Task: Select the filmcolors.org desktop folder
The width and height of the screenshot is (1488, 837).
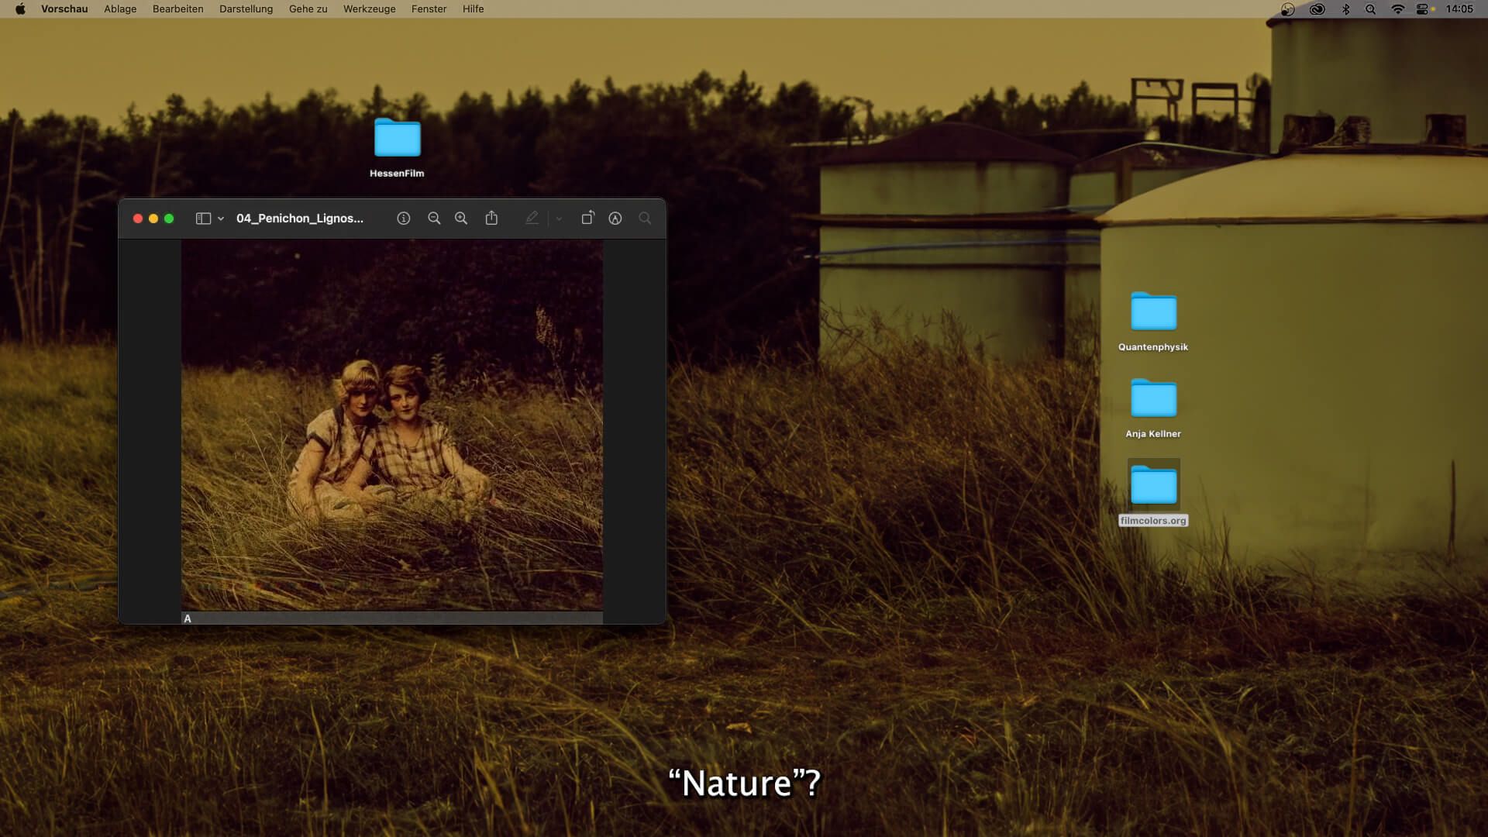Action: click(1154, 485)
